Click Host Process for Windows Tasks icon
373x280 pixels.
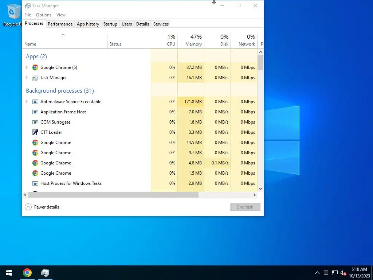35,183
